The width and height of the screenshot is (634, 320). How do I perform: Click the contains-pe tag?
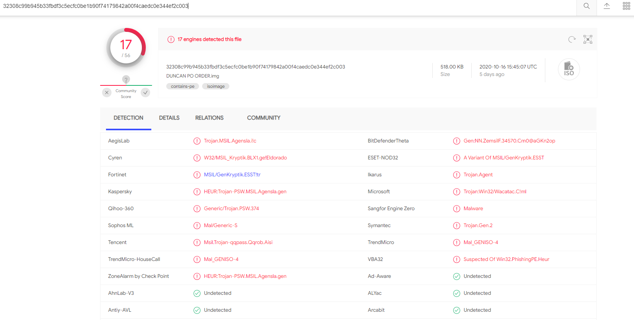182,86
